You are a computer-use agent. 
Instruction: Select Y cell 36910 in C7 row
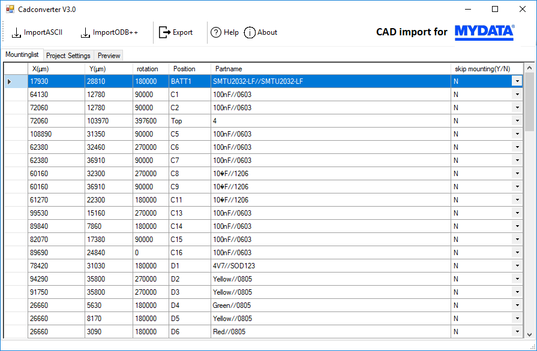(x=109, y=161)
